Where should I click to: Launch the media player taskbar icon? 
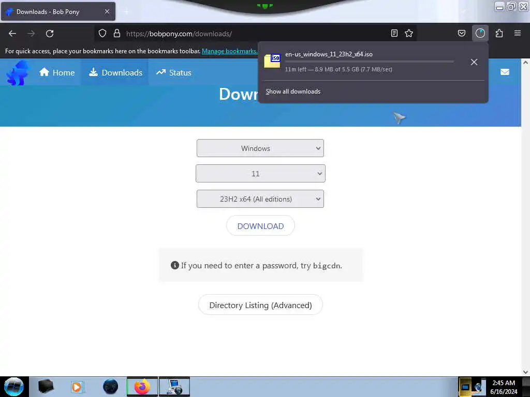pos(77,387)
